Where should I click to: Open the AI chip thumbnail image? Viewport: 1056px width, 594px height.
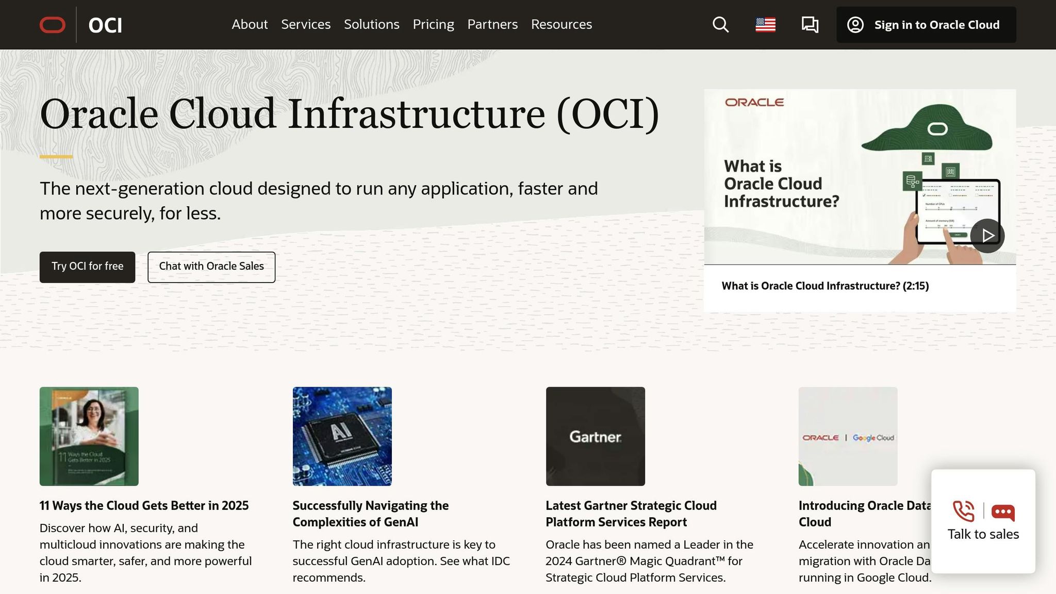(x=342, y=436)
